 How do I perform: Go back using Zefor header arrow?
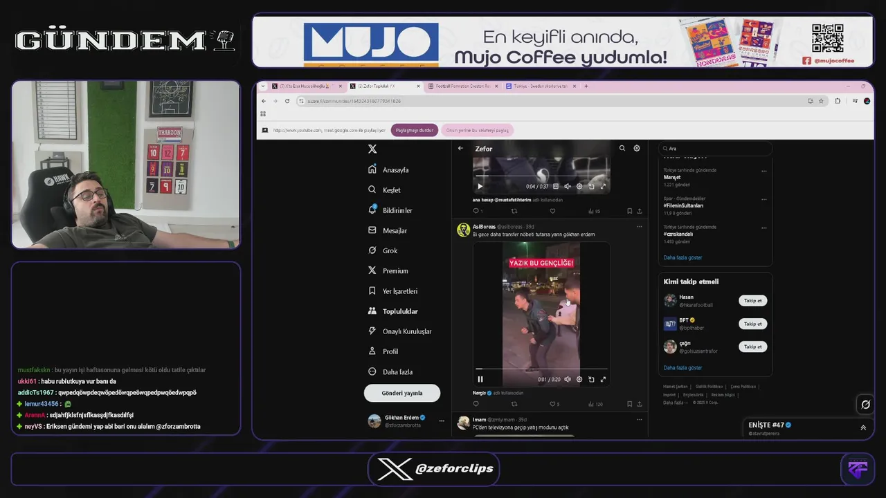coord(460,148)
